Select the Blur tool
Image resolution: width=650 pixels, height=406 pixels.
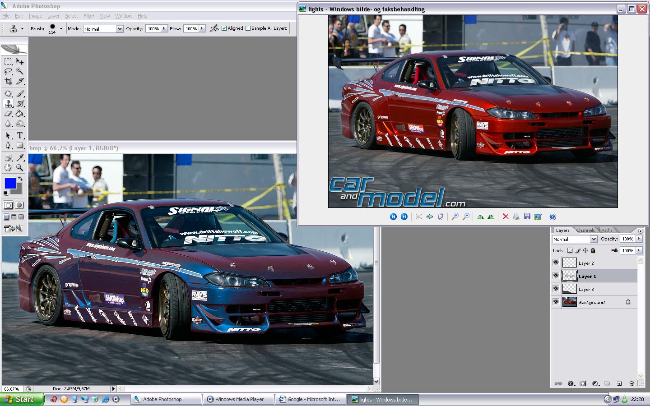8,123
